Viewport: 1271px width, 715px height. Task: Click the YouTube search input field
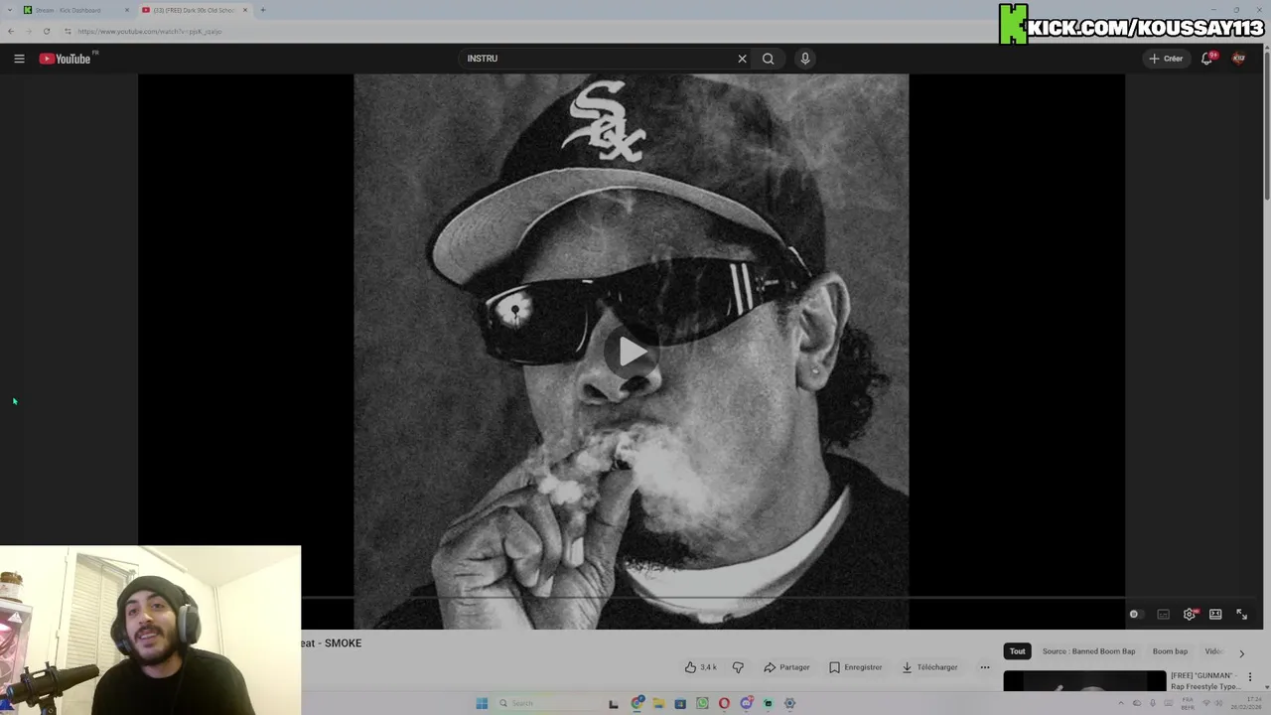pos(596,59)
